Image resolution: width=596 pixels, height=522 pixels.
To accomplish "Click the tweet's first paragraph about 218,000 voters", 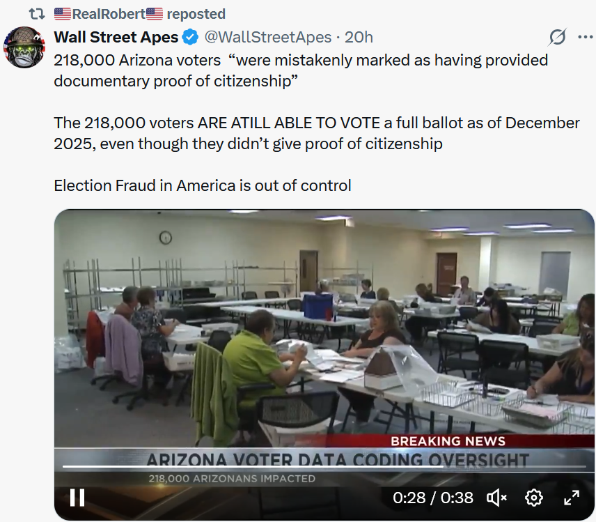I will [x=301, y=70].
